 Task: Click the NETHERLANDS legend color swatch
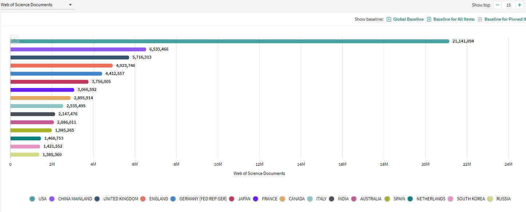coord(410,199)
